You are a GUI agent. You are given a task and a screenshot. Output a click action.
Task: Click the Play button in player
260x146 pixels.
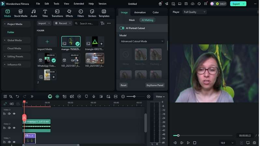[188, 143]
